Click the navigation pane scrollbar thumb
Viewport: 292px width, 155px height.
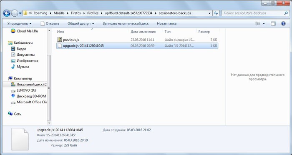click(49, 87)
